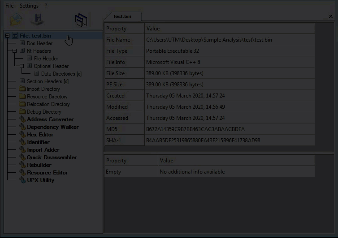Open Relocation Directory in the tree
338x238 pixels.
(48, 104)
